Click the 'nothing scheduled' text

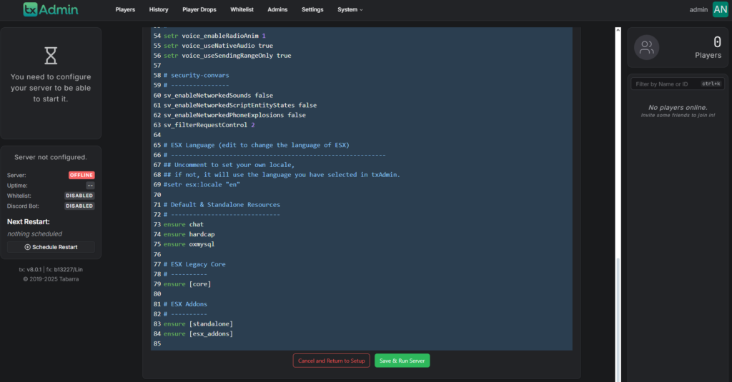click(34, 233)
